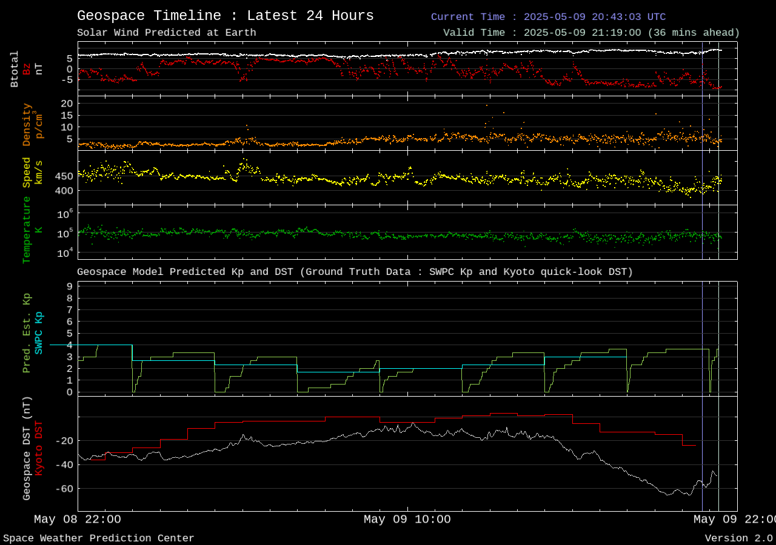Click the 'Geospace Timeline : Latest 24 Hours' title

tap(226, 16)
